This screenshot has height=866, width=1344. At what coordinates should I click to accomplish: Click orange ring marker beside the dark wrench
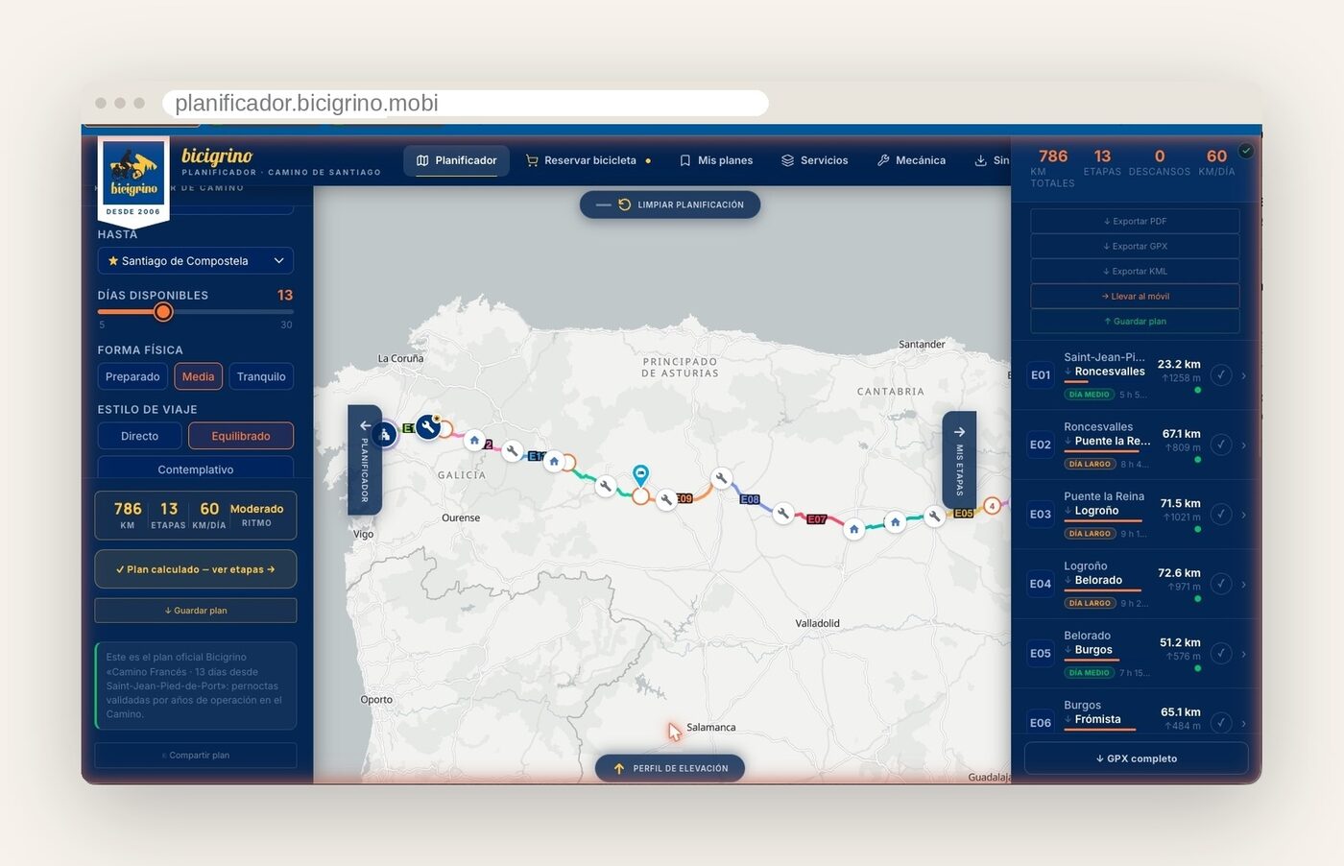click(x=446, y=431)
